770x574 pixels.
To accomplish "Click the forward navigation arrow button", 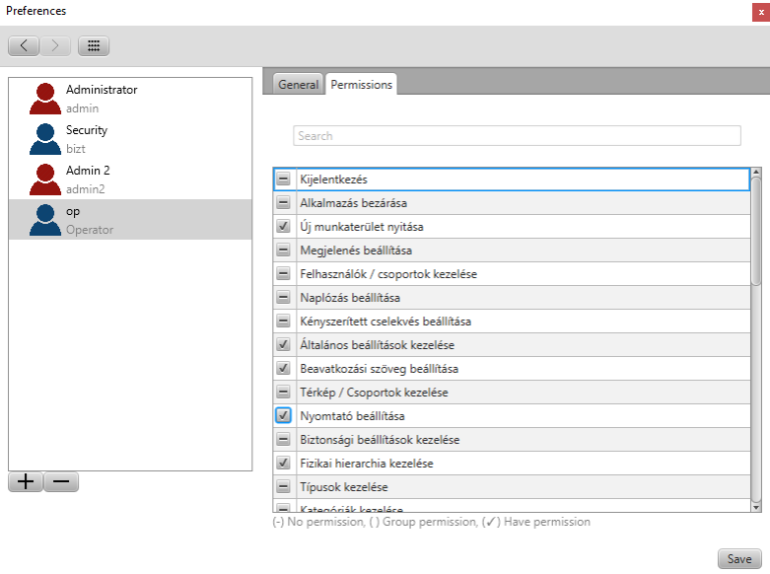I will [x=55, y=45].
